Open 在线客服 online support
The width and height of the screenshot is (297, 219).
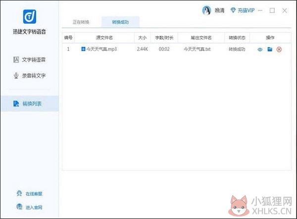click(30, 194)
